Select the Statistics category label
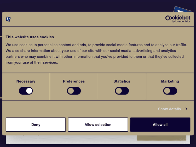Image resolution: width=196 pixels, height=147 pixels. coord(122,81)
